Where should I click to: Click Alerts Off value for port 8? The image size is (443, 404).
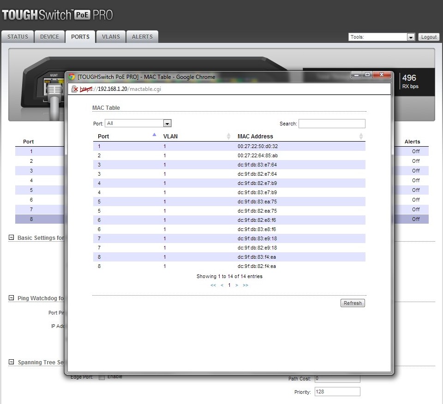click(416, 219)
